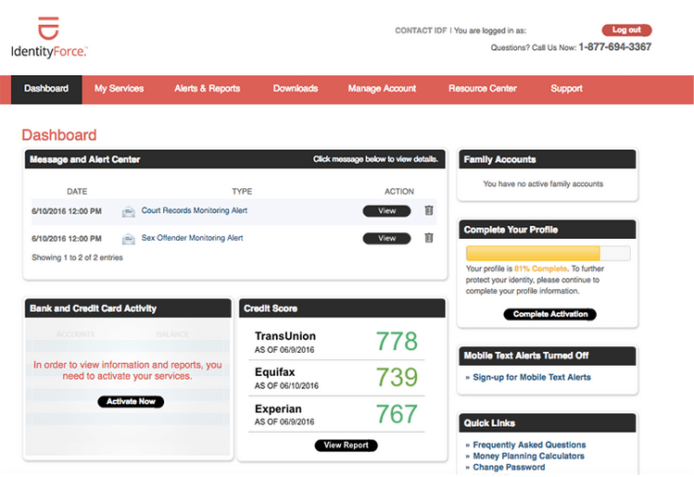Click the Equifax score 739

[397, 377]
